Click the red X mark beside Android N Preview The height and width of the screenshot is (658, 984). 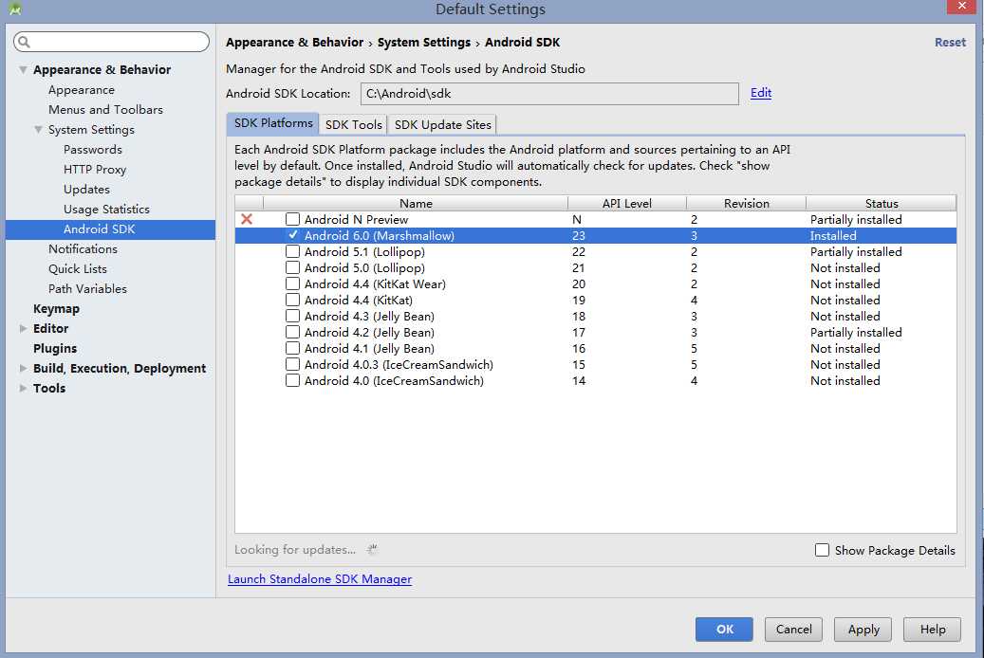(x=247, y=219)
